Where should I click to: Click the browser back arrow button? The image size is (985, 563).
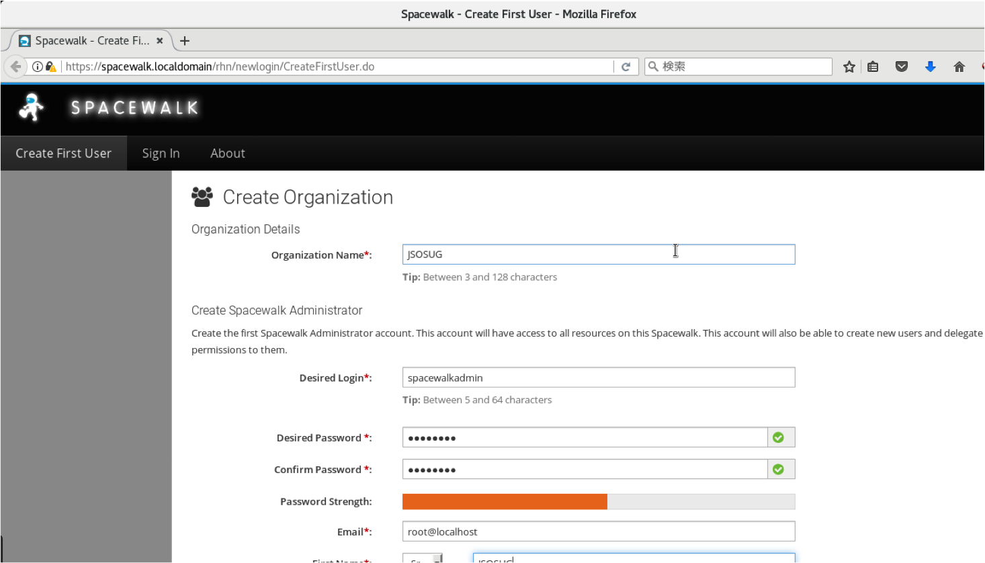tap(15, 67)
